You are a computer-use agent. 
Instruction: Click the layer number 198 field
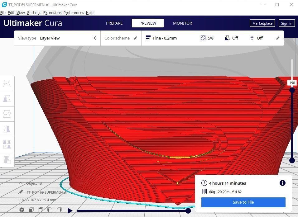point(292,83)
